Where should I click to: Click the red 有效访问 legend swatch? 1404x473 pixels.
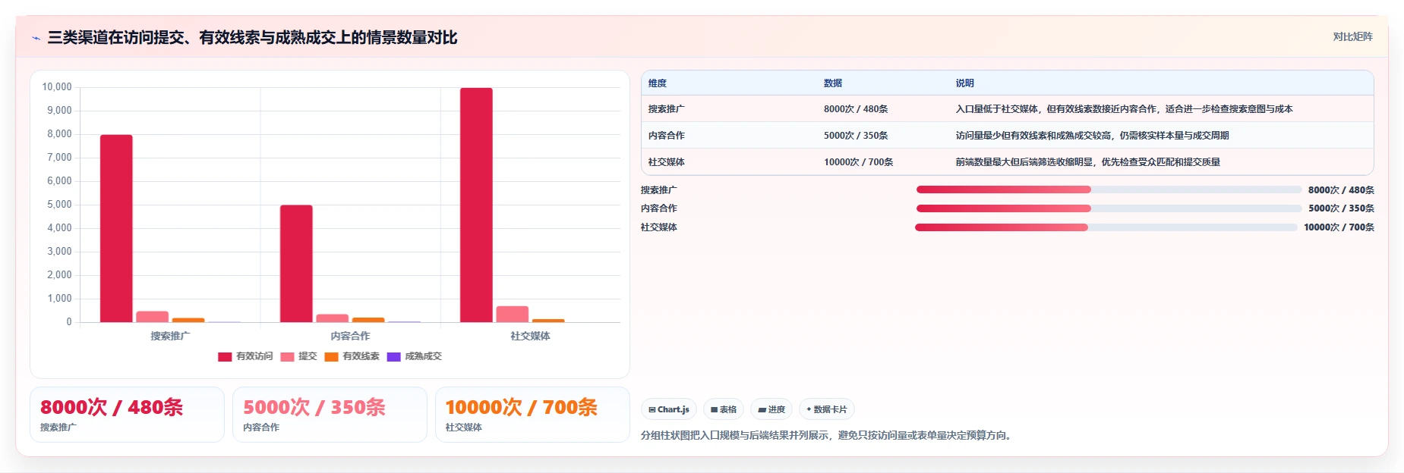tap(225, 357)
